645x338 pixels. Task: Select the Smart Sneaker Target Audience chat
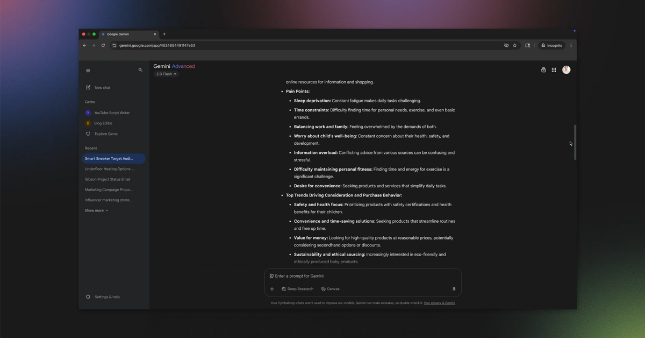click(x=113, y=159)
